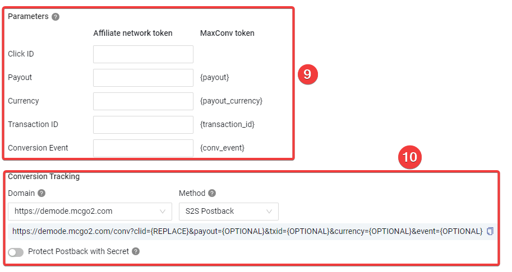Expand the Method dropdown chevron arrow

pos(269,212)
